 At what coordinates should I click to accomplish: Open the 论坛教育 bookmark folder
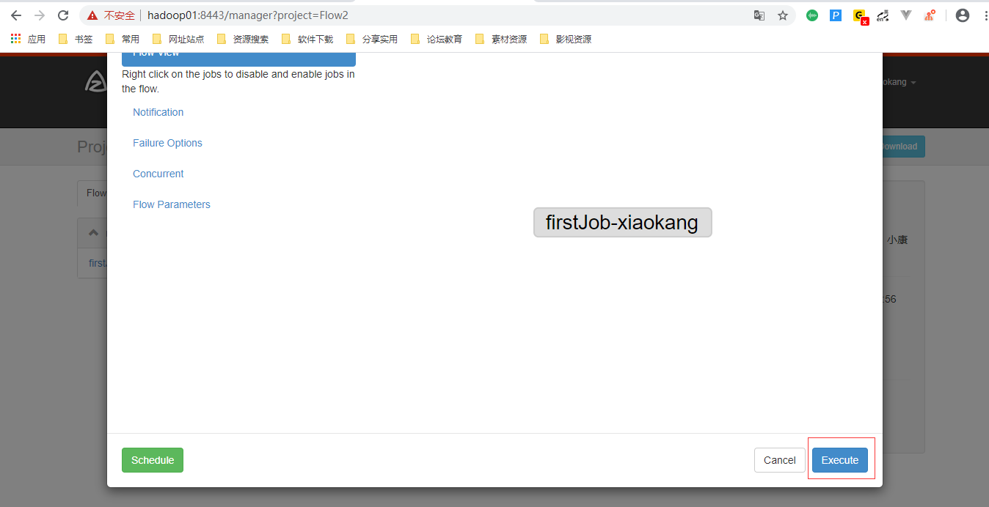[436, 40]
